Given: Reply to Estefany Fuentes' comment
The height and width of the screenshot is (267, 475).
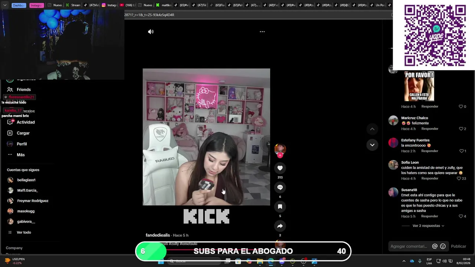Looking at the screenshot, I should click(430, 151).
